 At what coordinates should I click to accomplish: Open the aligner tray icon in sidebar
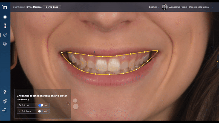pos(5,44)
